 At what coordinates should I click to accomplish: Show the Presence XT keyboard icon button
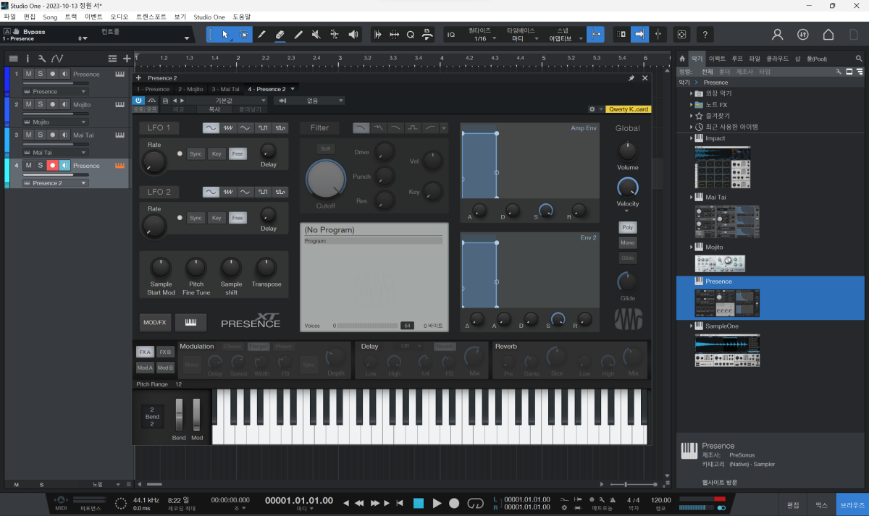point(191,322)
